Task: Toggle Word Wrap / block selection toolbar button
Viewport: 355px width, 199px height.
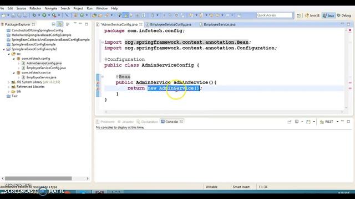Action: click(x=138, y=15)
